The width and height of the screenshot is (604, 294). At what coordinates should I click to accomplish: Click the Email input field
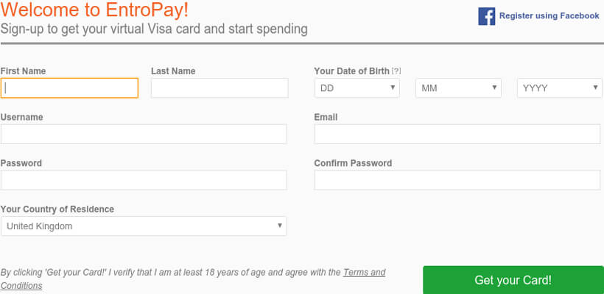click(x=457, y=134)
